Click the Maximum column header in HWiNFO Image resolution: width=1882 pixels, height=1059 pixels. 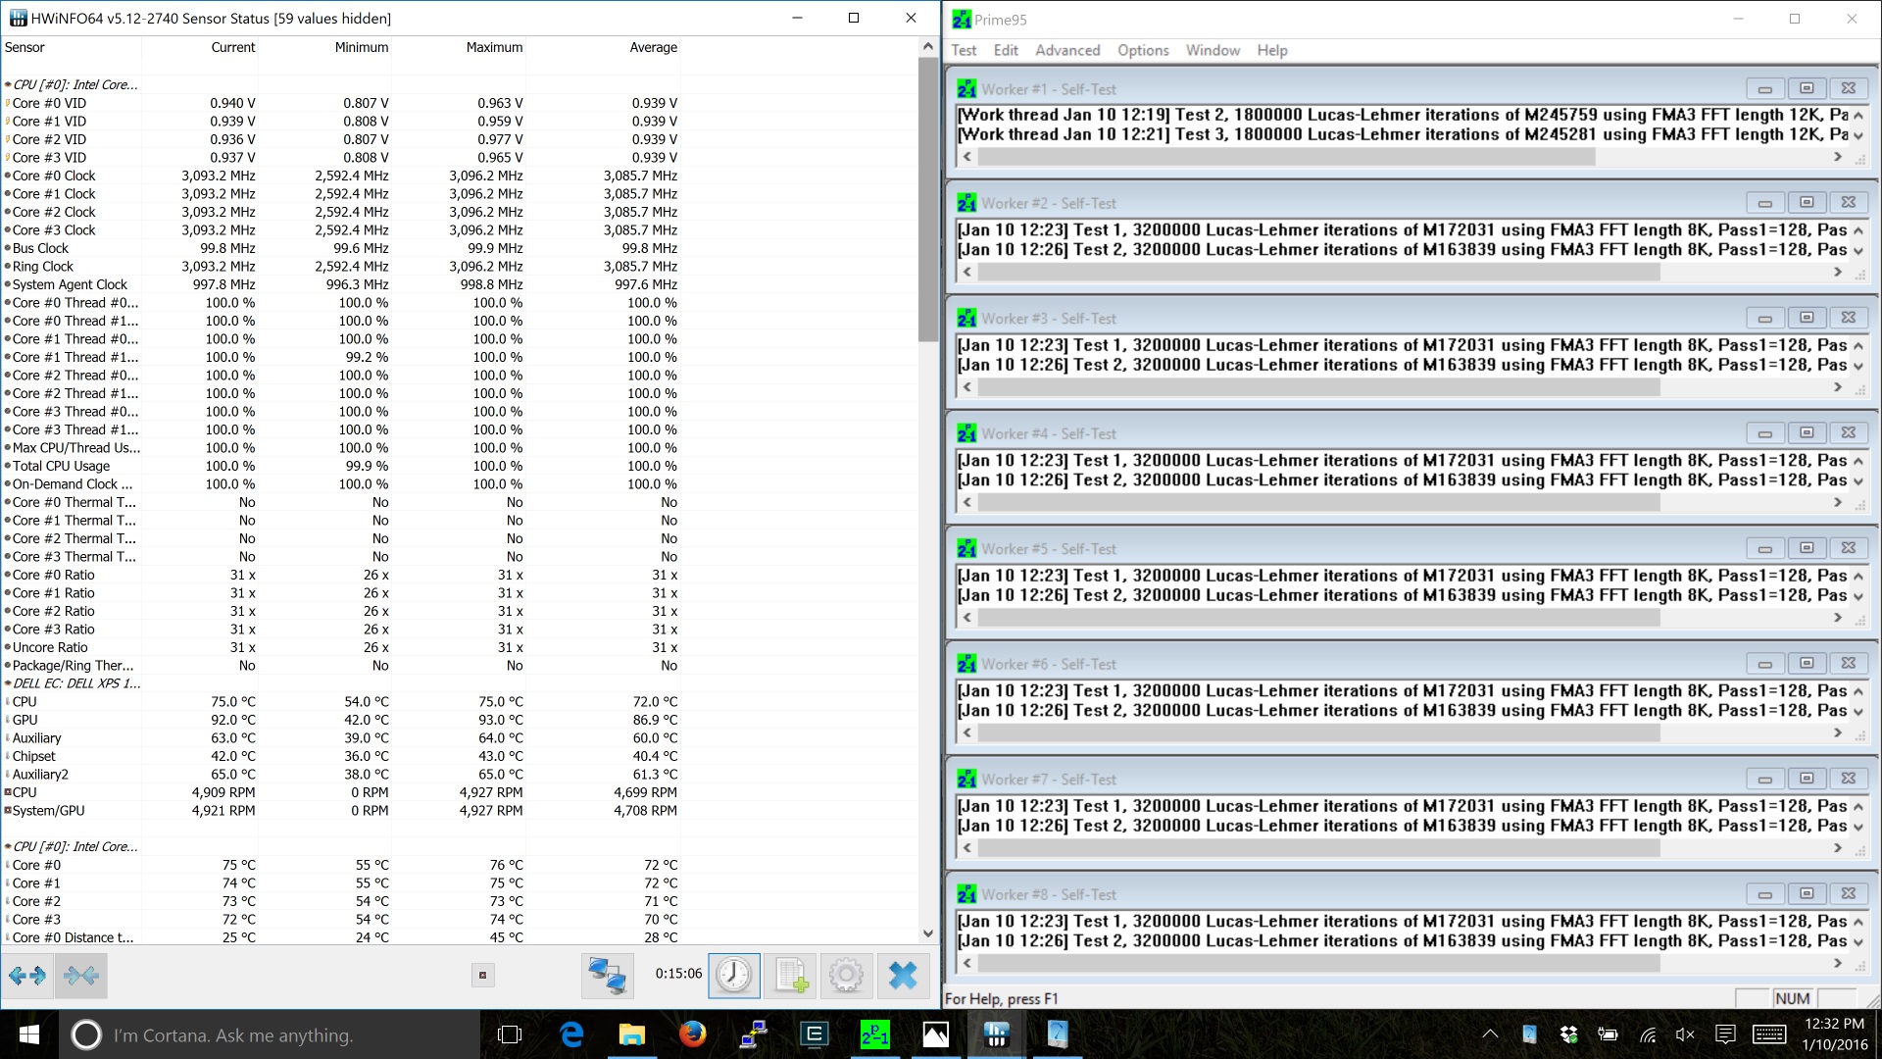(494, 47)
